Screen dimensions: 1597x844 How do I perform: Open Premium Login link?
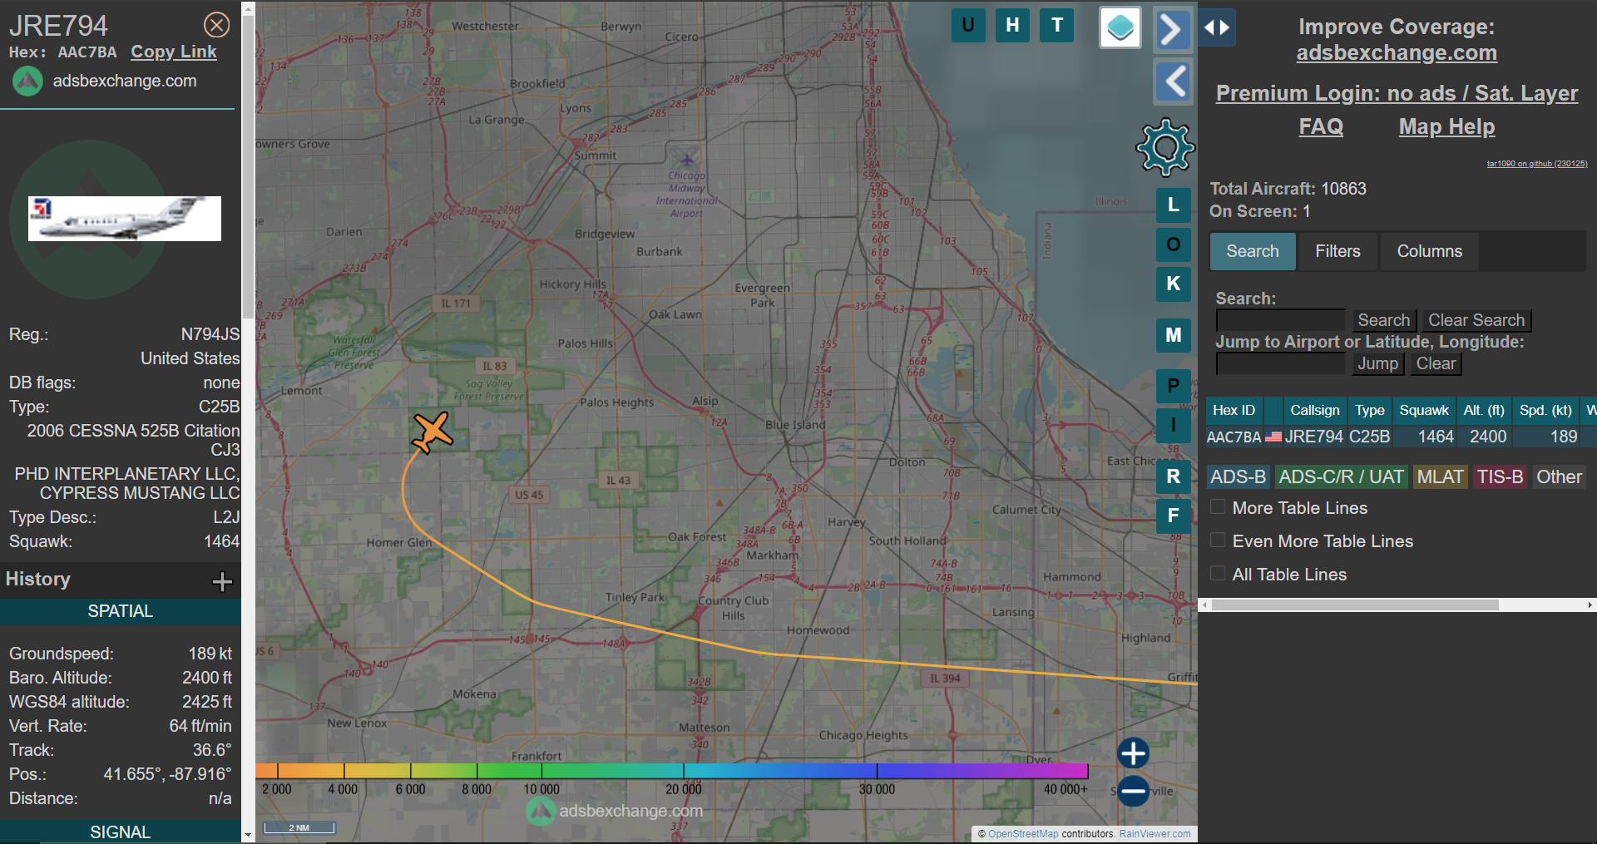click(1397, 93)
